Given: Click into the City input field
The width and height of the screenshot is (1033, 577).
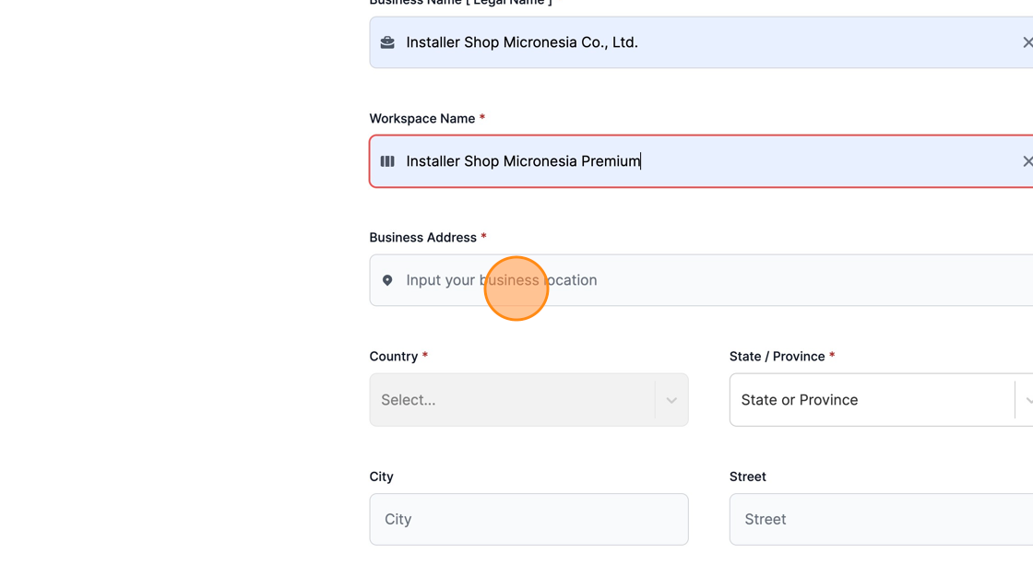Looking at the screenshot, I should click(529, 519).
